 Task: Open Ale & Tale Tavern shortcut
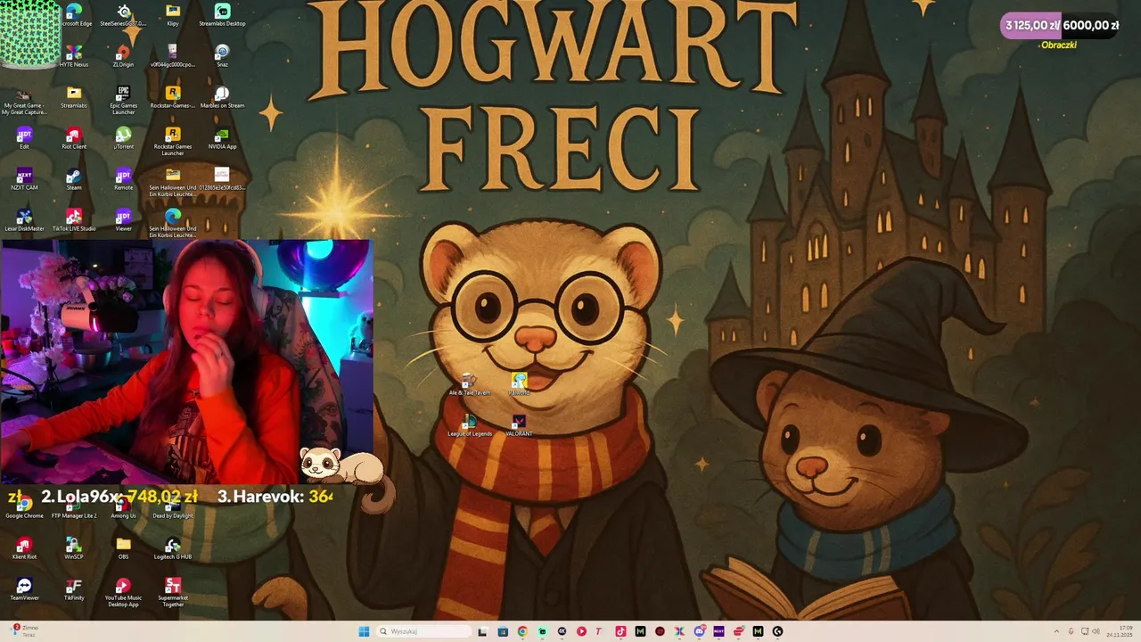click(x=470, y=384)
